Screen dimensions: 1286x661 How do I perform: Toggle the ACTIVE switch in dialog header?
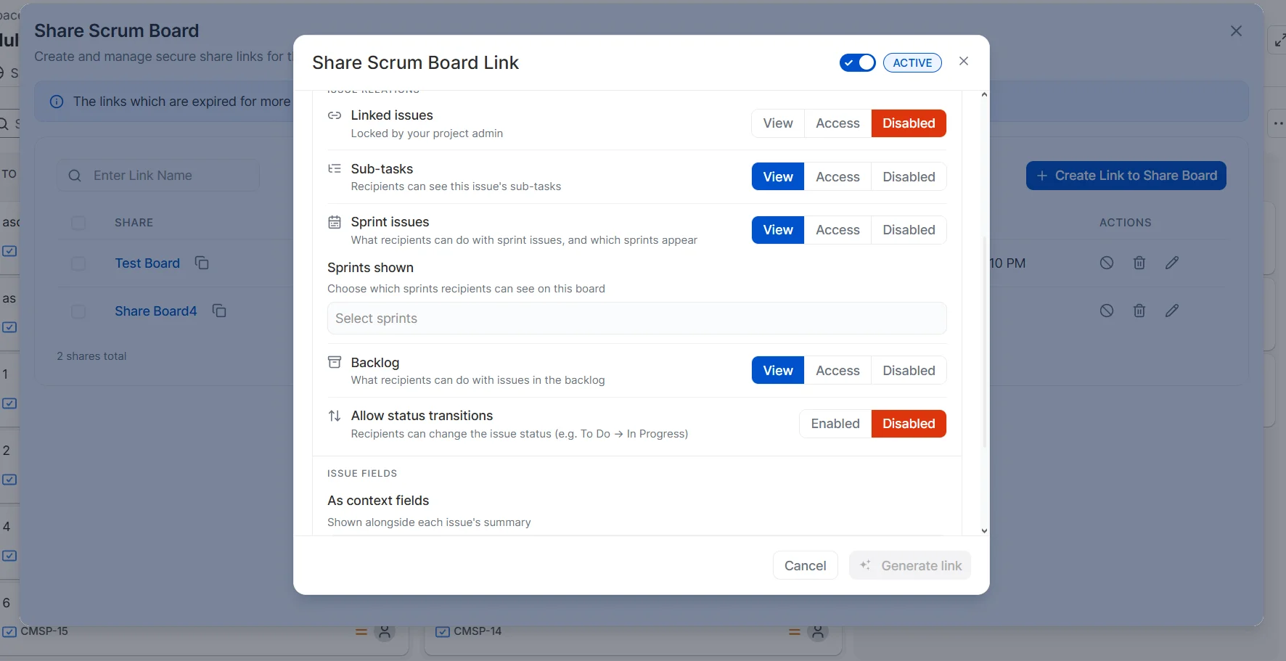tap(857, 62)
